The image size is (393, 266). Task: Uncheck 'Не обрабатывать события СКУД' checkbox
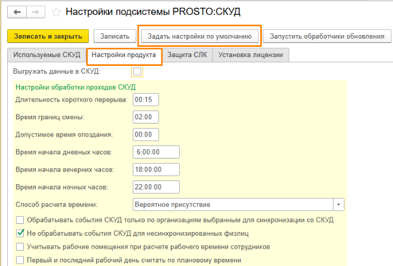[x=21, y=233]
